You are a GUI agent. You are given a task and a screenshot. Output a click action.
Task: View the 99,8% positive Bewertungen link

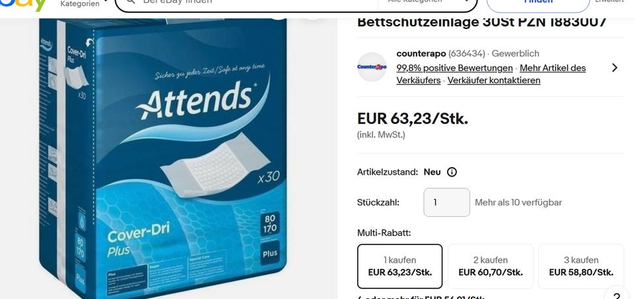[x=454, y=68]
